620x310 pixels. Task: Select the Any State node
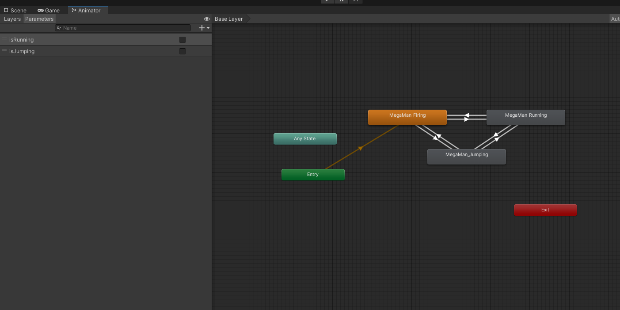tap(305, 139)
